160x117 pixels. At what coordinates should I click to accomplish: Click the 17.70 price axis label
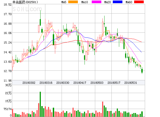[8, 14]
